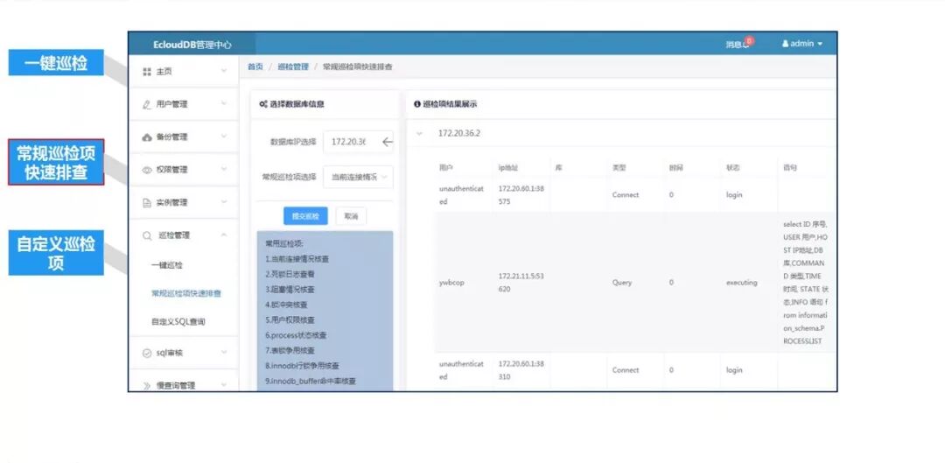Collapse the 巡检管理 menu chevron
The width and height of the screenshot is (945, 463).
[224, 235]
